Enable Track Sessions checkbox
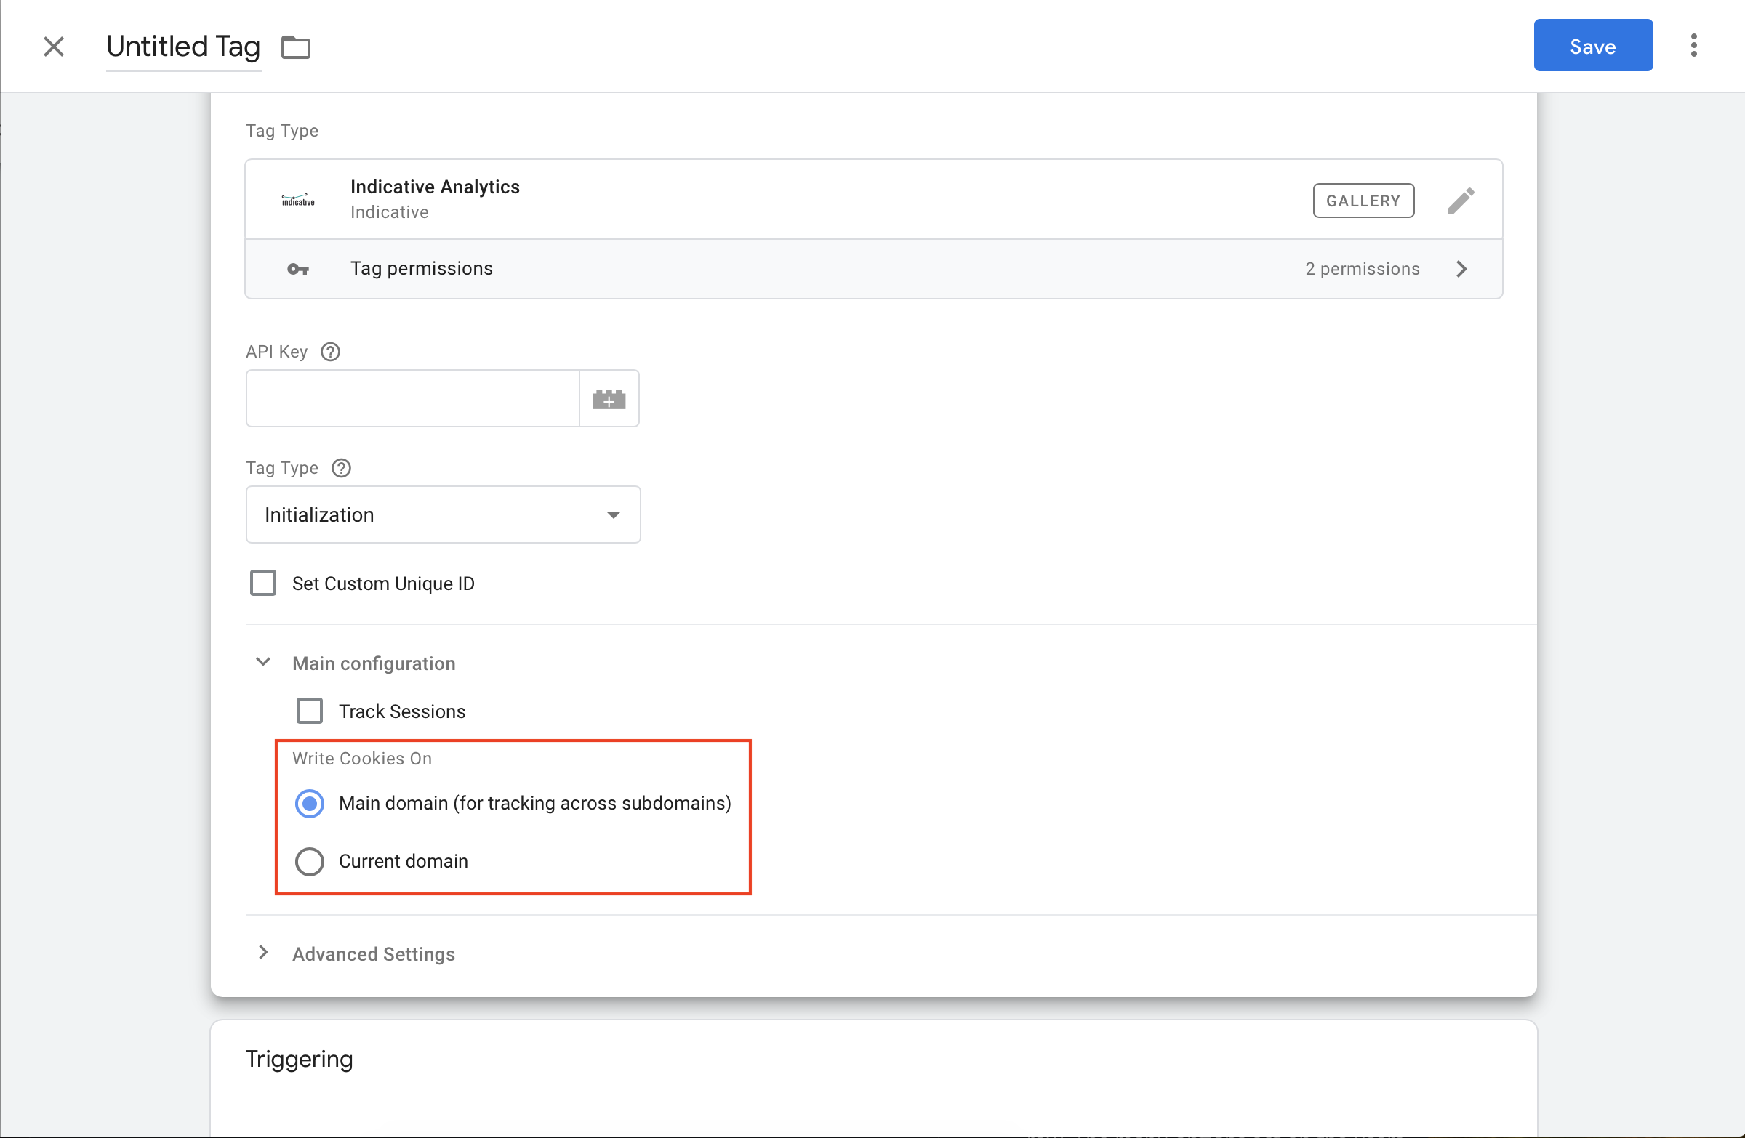1745x1138 pixels. pyautogui.click(x=310, y=711)
